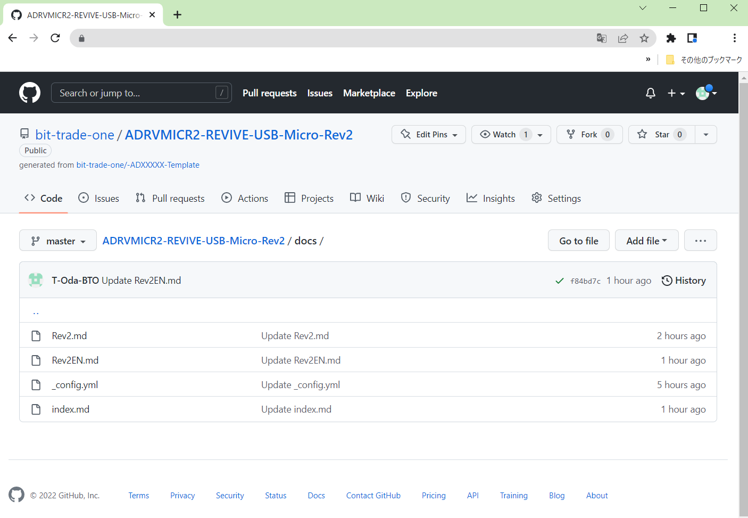Click the Go to file button
The image size is (748, 518).
coord(579,241)
